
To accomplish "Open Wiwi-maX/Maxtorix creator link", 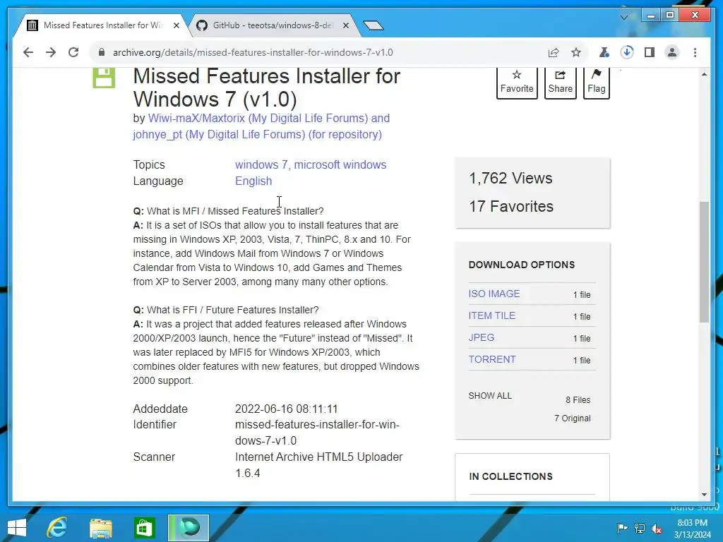I will pos(261,126).
